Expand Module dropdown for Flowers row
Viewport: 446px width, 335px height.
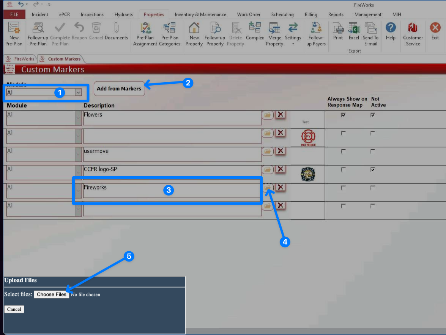[x=78, y=118]
